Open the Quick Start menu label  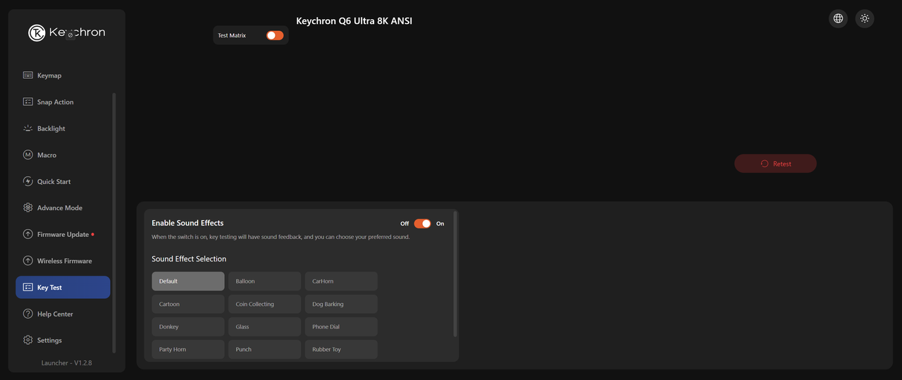click(54, 181)
